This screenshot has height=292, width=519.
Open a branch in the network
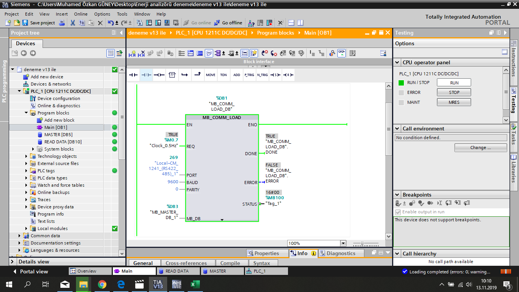pyautogui.click(x=185, y=75)
